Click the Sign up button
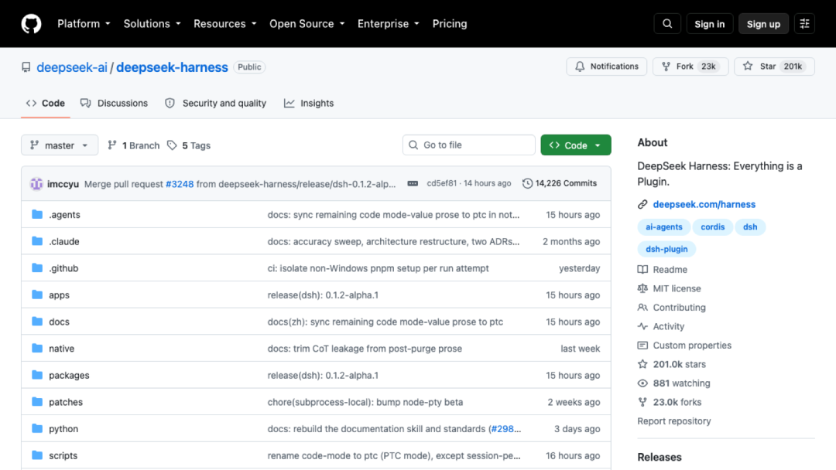 click(763, 24)
